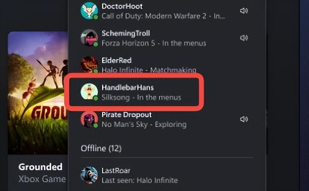The height and width of the screenshot is (191, 309).
Task: Select the LastRoar offline friend name
Action: [x=116, y=170]
